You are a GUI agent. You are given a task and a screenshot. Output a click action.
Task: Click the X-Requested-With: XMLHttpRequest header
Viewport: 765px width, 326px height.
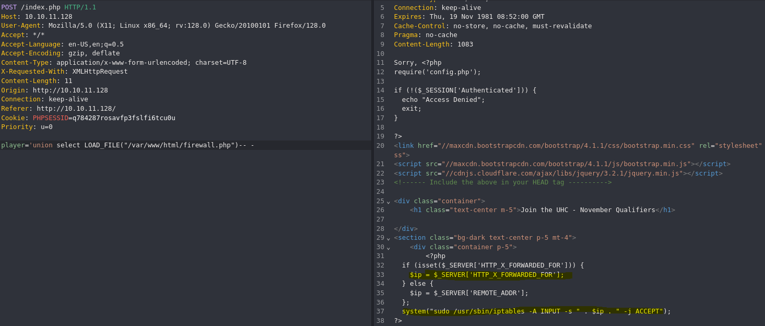64,72
